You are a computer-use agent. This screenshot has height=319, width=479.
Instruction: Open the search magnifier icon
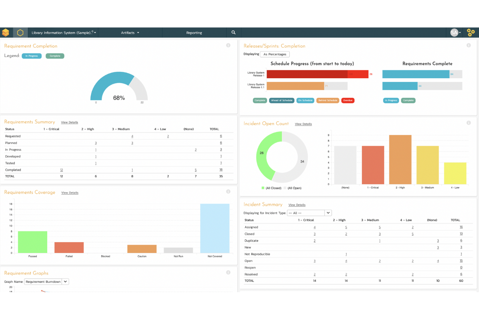(x=233, y=33)
